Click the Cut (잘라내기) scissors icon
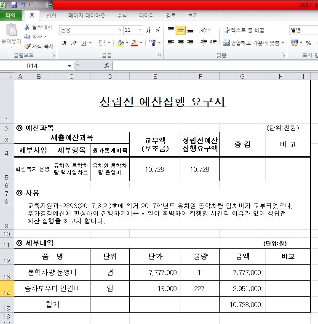Screen dimensions: 318x324 tap(27, 27)
